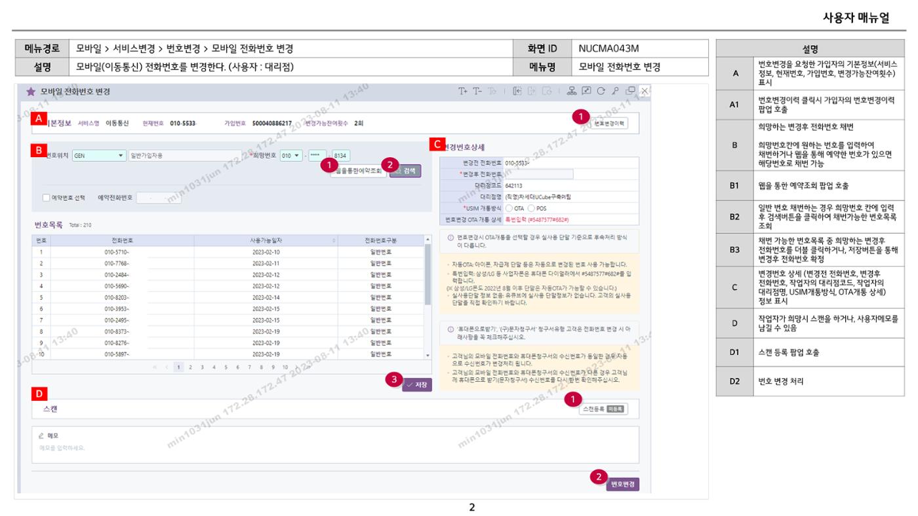Go to page 5 of number list

pos(226,367)
